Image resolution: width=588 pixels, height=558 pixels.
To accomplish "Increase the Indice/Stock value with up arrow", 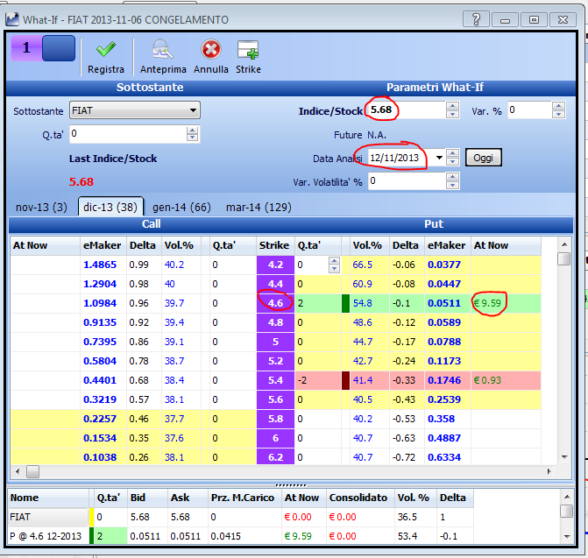I will pos(453,106).
